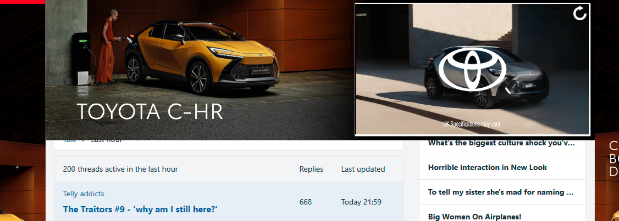Open 'To tell my sister she's mad' thread
The height and width of the screenshot is (221, 619).
(x=500, y=192)
